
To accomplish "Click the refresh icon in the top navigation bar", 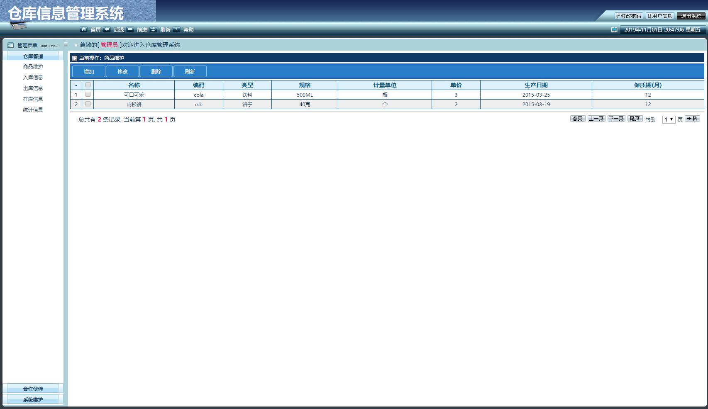I will click(x=154, y=29).
